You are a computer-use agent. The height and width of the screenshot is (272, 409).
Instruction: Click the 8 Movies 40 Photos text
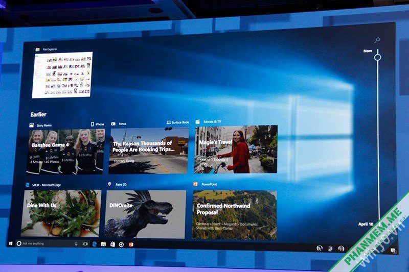tap(44, 162)
